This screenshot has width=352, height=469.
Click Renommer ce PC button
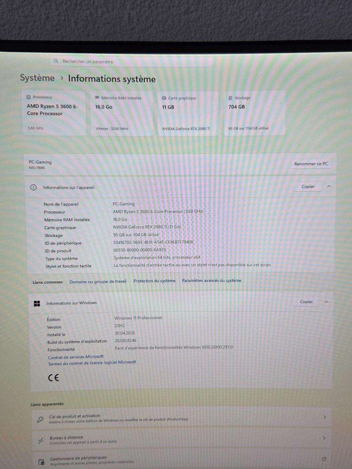(311, 164)
